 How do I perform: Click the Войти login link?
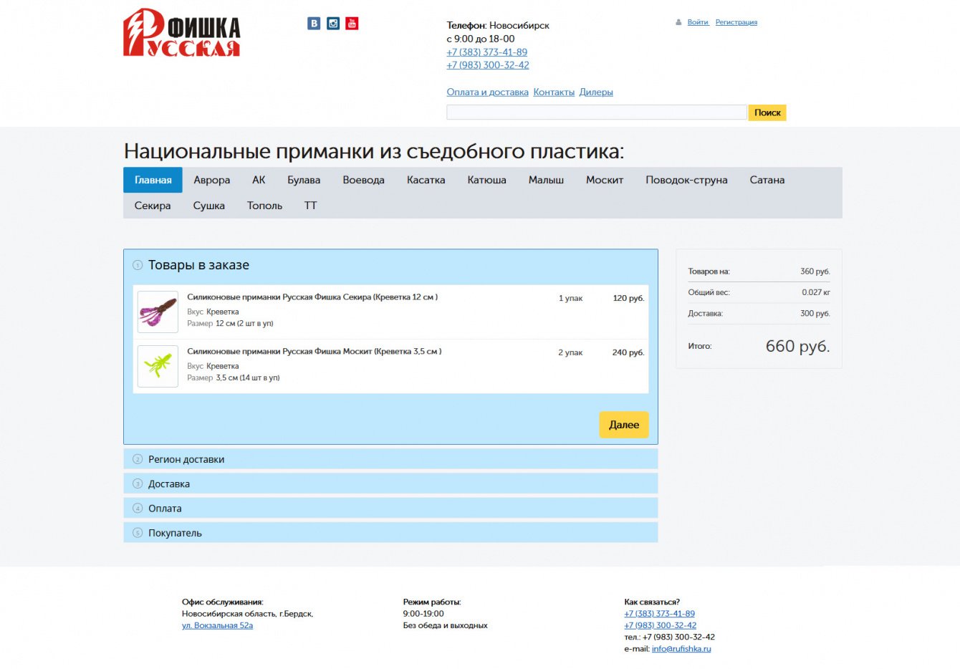pyautogui.click(x=698, y=22)
